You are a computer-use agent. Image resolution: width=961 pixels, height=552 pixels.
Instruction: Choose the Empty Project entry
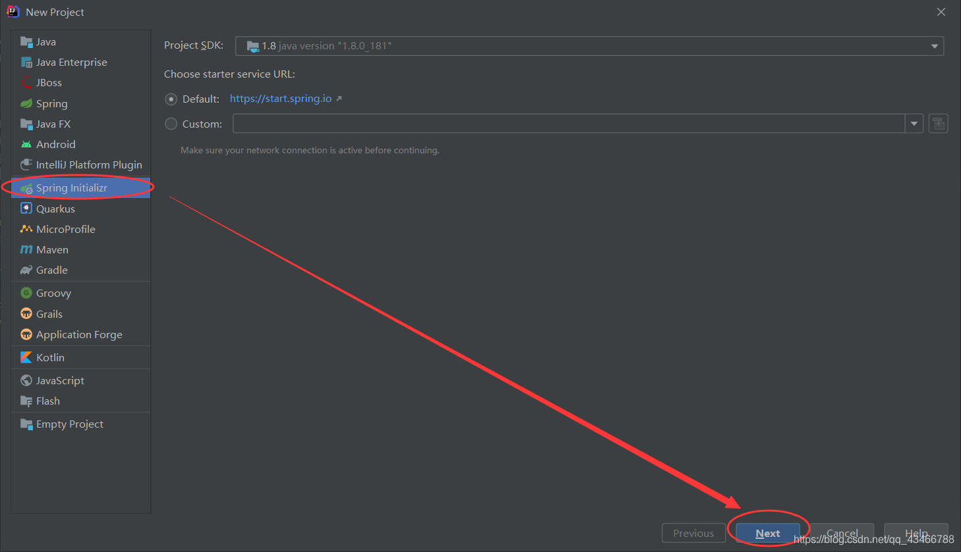click(x=81, y=424)
